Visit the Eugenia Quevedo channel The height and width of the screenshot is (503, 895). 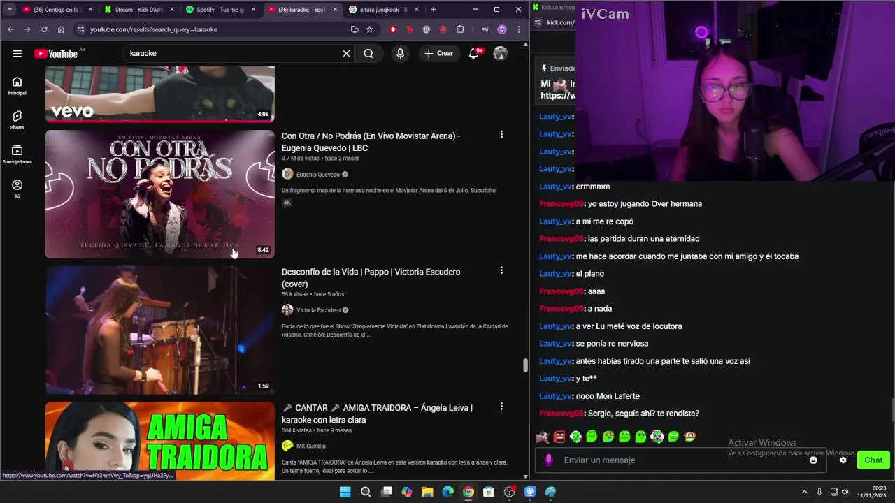[317, 175]
